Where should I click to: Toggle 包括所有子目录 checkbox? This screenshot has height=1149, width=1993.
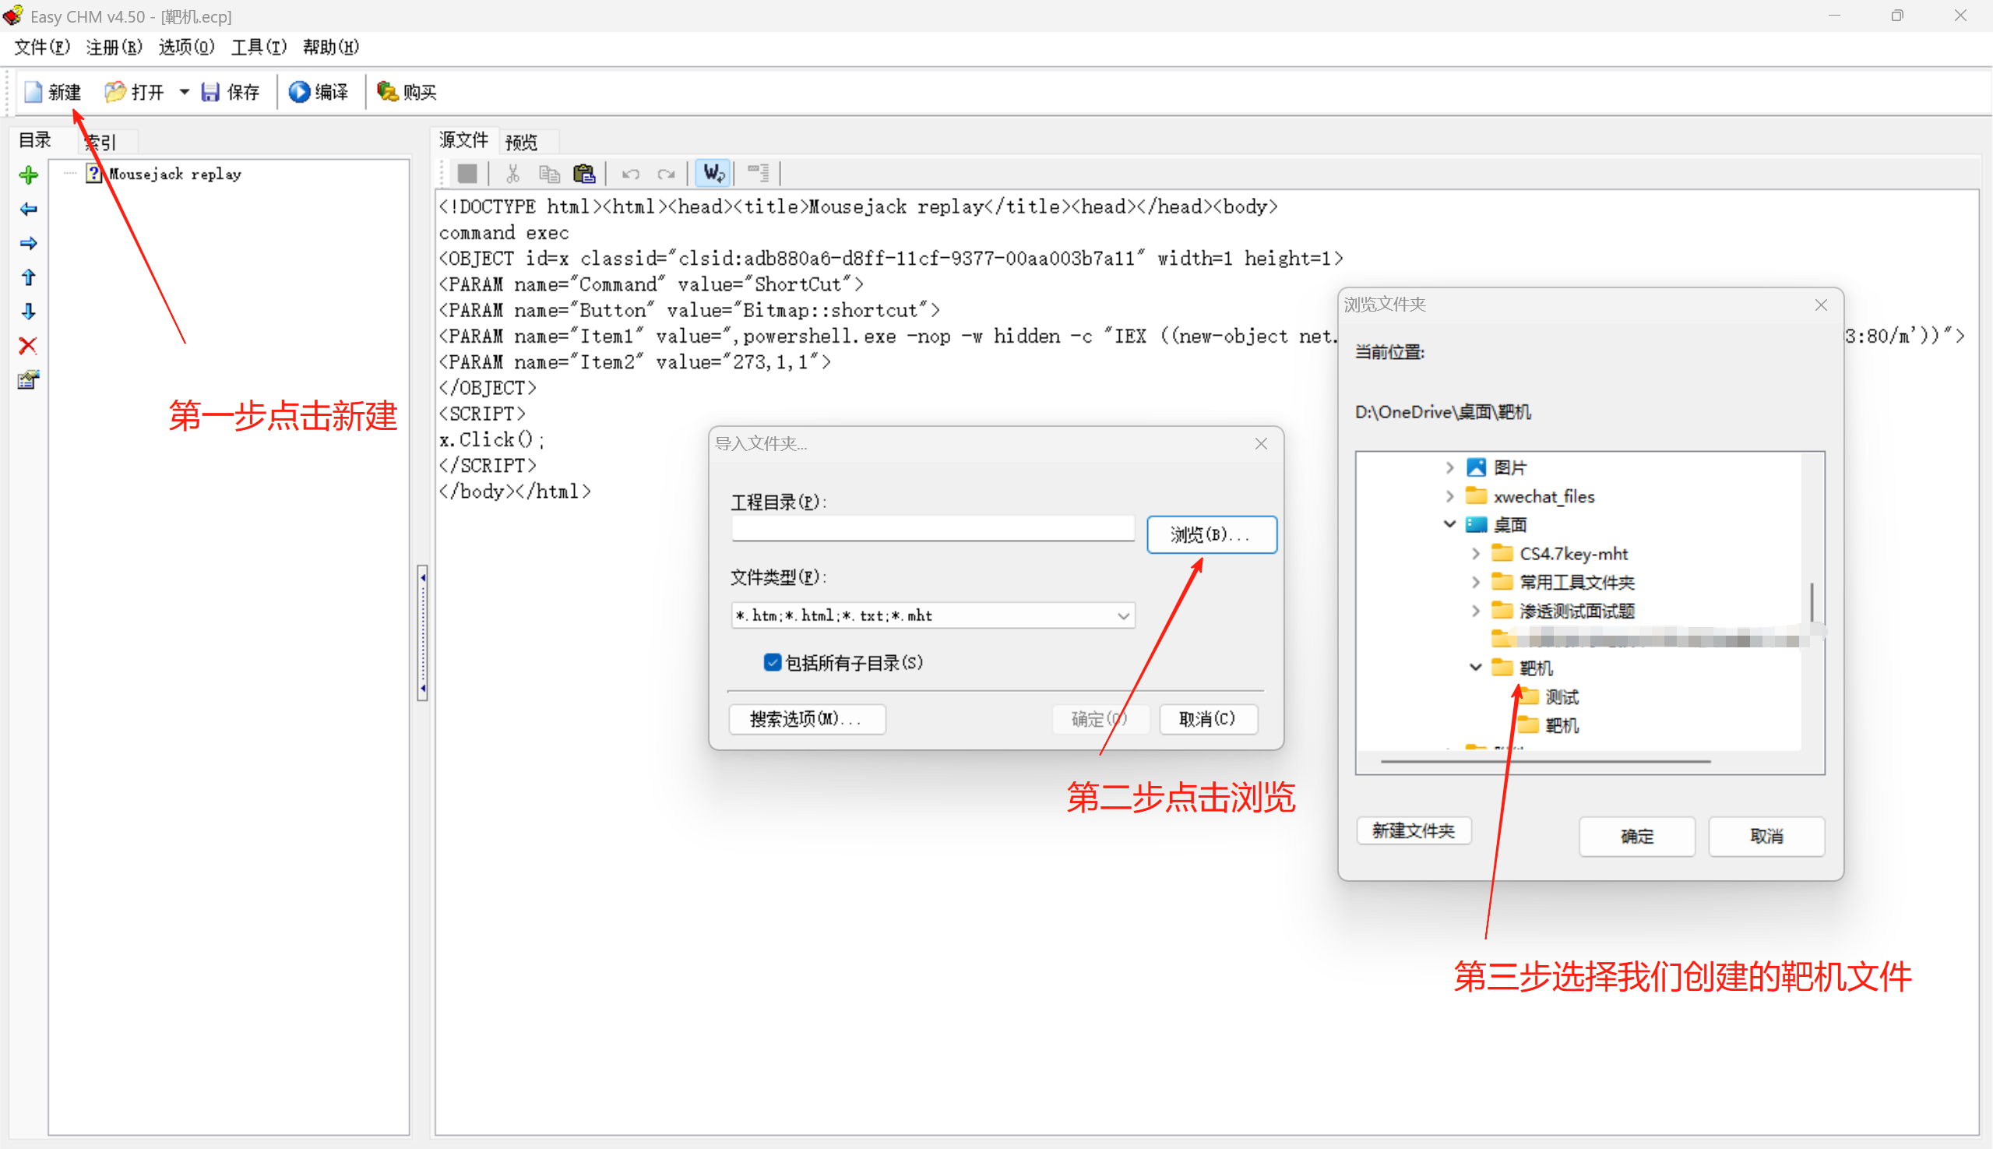tap(773, 662)
